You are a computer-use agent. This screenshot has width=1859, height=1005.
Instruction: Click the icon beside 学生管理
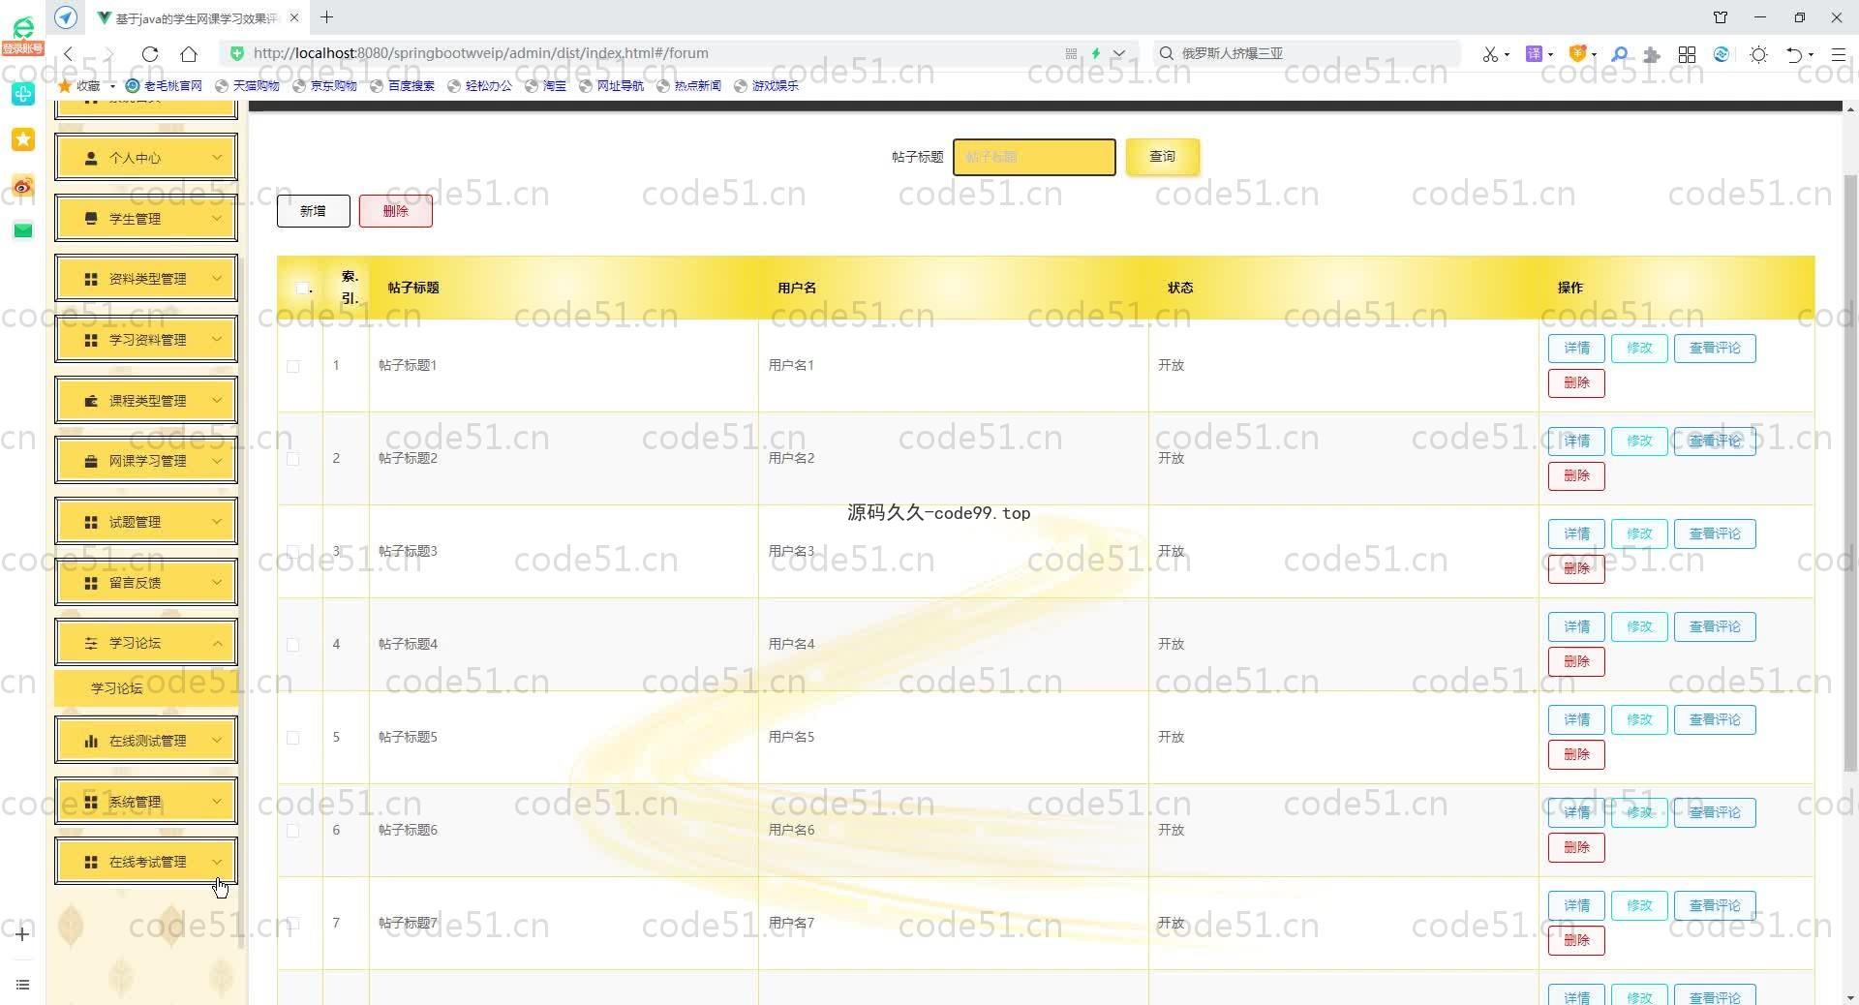tap(91, 219)
